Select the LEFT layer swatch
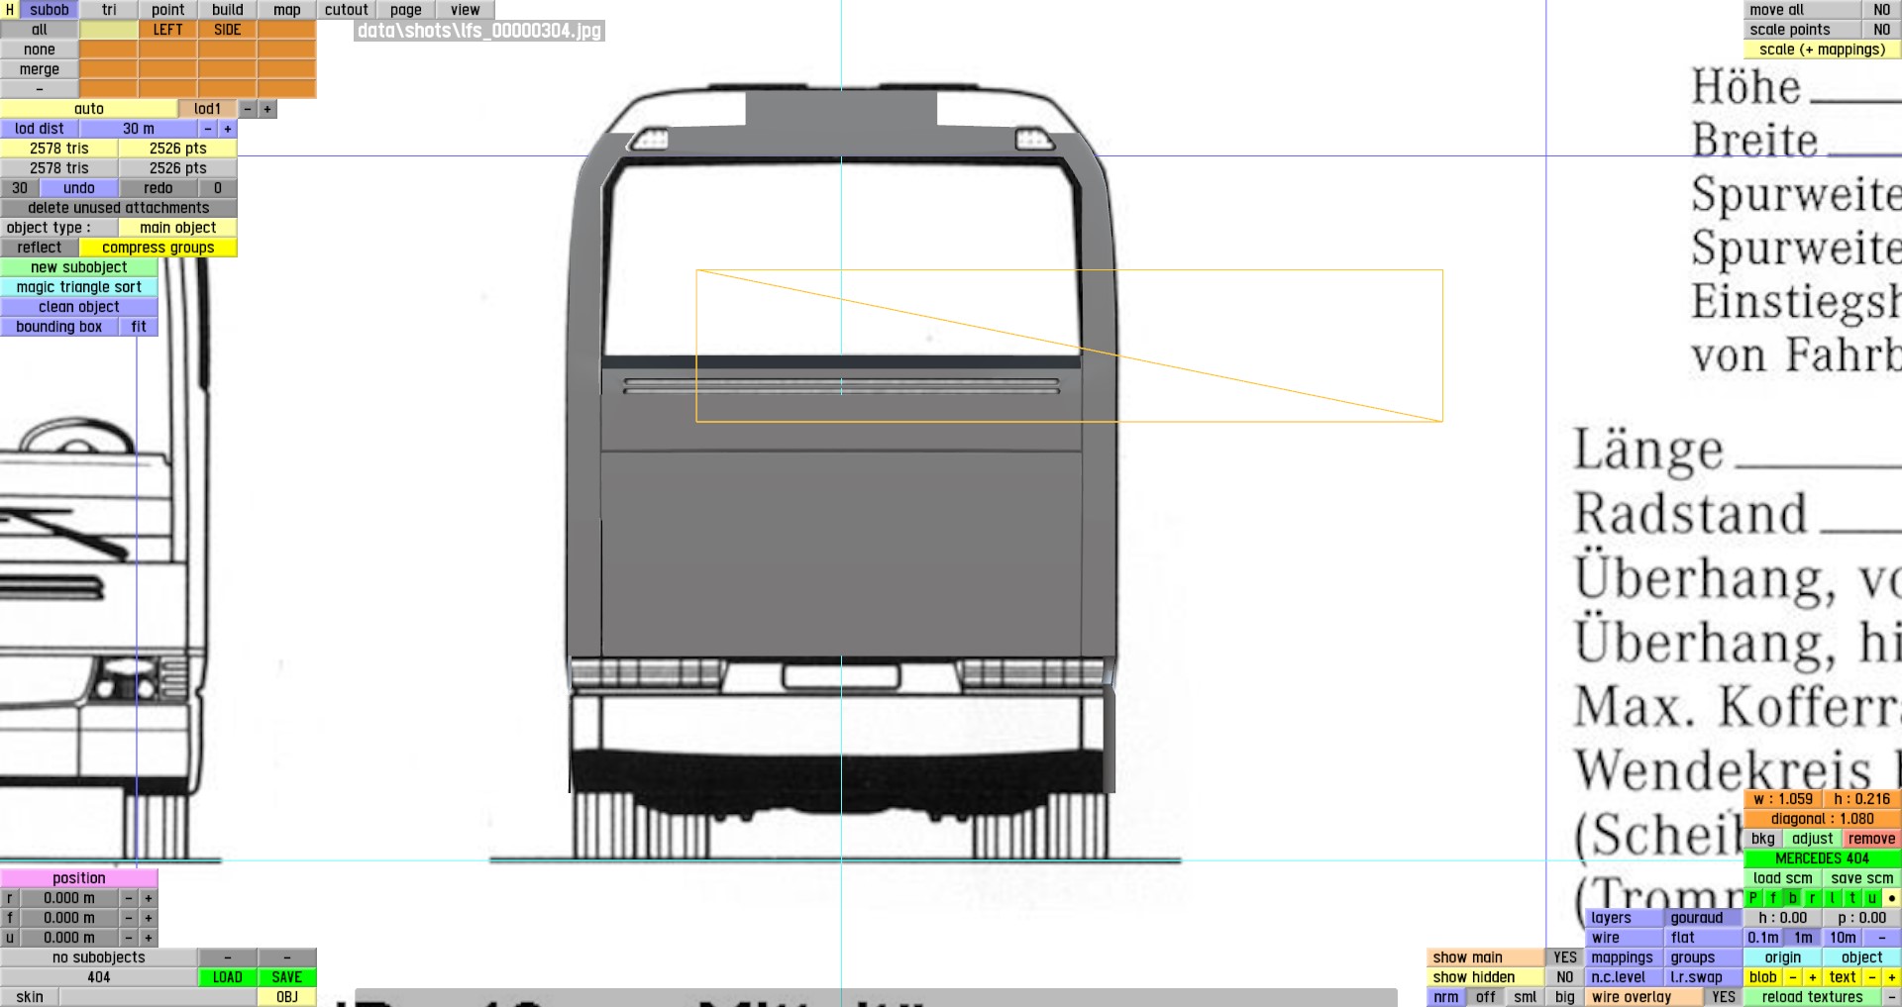The width and height of the screenshot is (1902, 1007). (168, 30)
